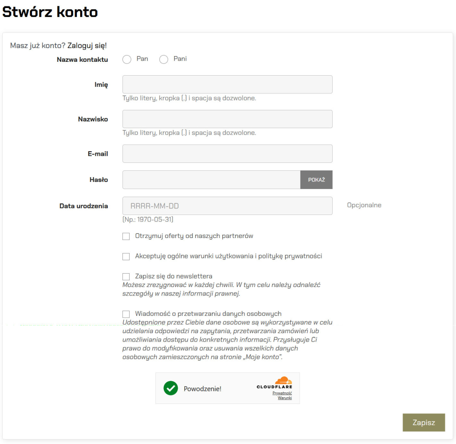Click the Stwórz konto page heading

click(x=50, y=12)
